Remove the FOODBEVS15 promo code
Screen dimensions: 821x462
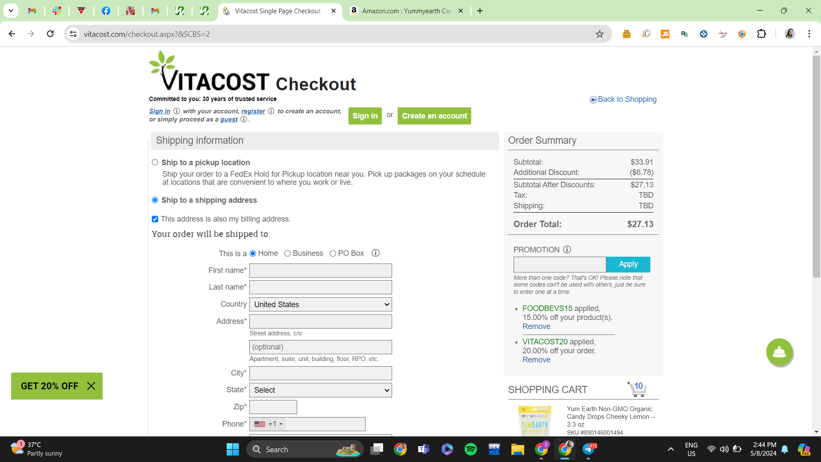[536, 326]
